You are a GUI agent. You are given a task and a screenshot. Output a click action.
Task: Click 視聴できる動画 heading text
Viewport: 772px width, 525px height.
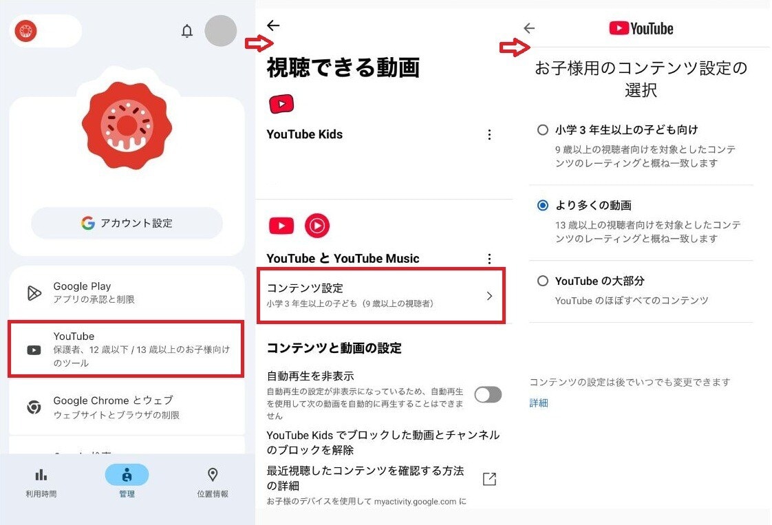[x=343, y=67]
